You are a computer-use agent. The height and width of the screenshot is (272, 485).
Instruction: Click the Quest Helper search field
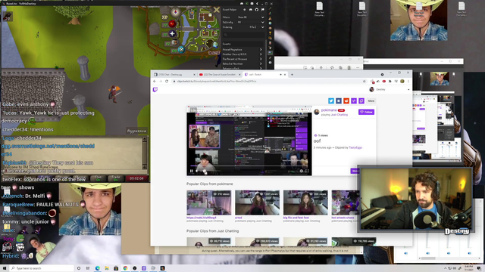[x=243, y=36]
